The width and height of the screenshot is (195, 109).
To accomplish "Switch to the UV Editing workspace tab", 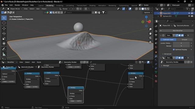I will pos(70,5).
